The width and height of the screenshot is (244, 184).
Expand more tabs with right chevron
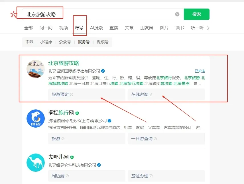coord(208,28)
